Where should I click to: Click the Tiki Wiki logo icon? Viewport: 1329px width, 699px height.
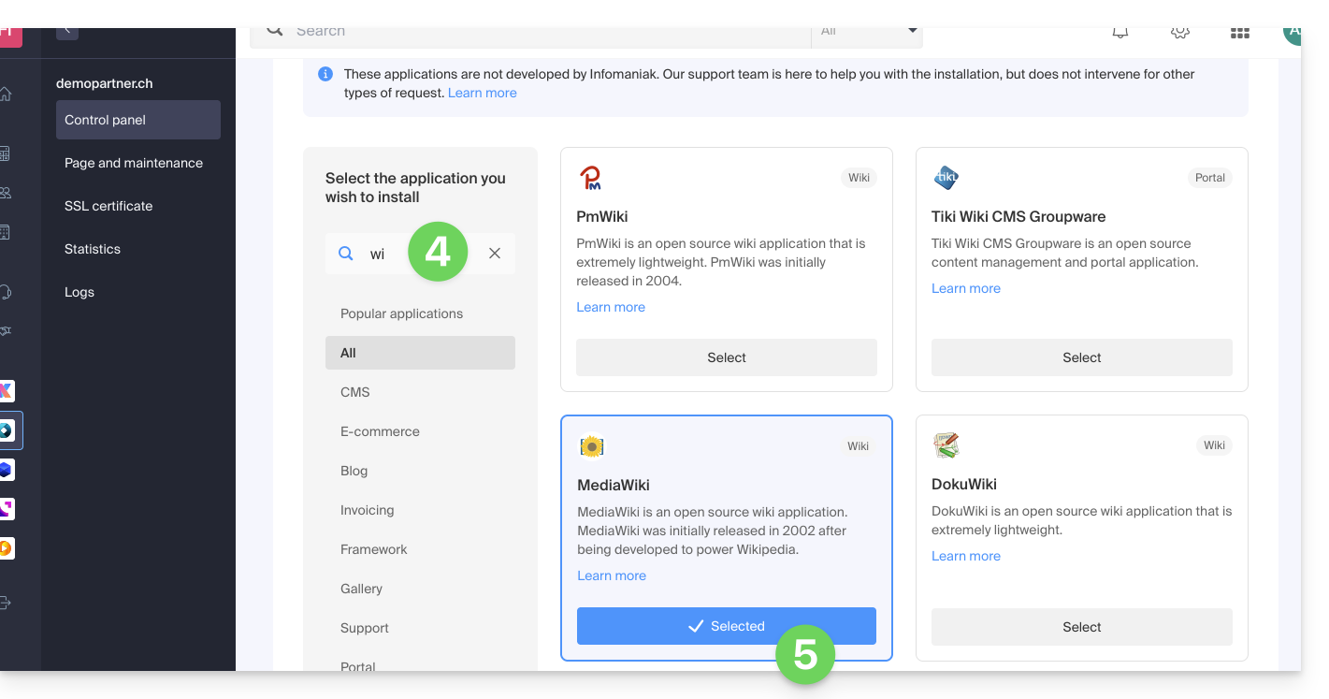coord(946,178)
